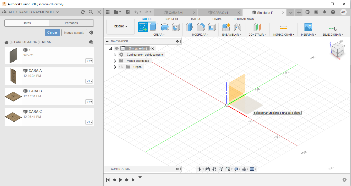This screenshot has height=186, width=351.
Task: Refresh the data panel
Action: click(x=82, y=12)
